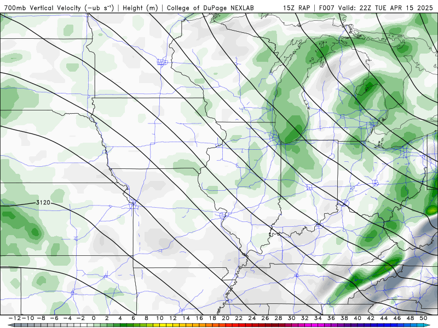The width and height of the screenshot is (438, 328).
Task: Click the "15Z RAP" model run label
Action: coord(297,8)
